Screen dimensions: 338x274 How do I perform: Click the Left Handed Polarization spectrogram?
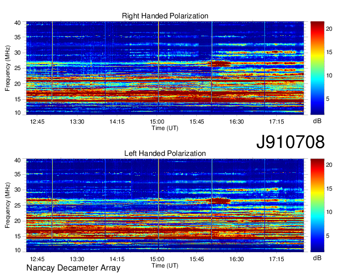coord(165,205)
